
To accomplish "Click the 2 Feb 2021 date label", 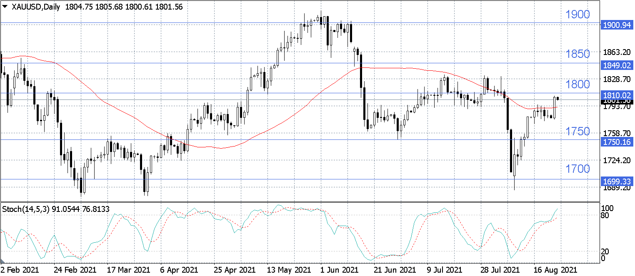I will 20,270.
